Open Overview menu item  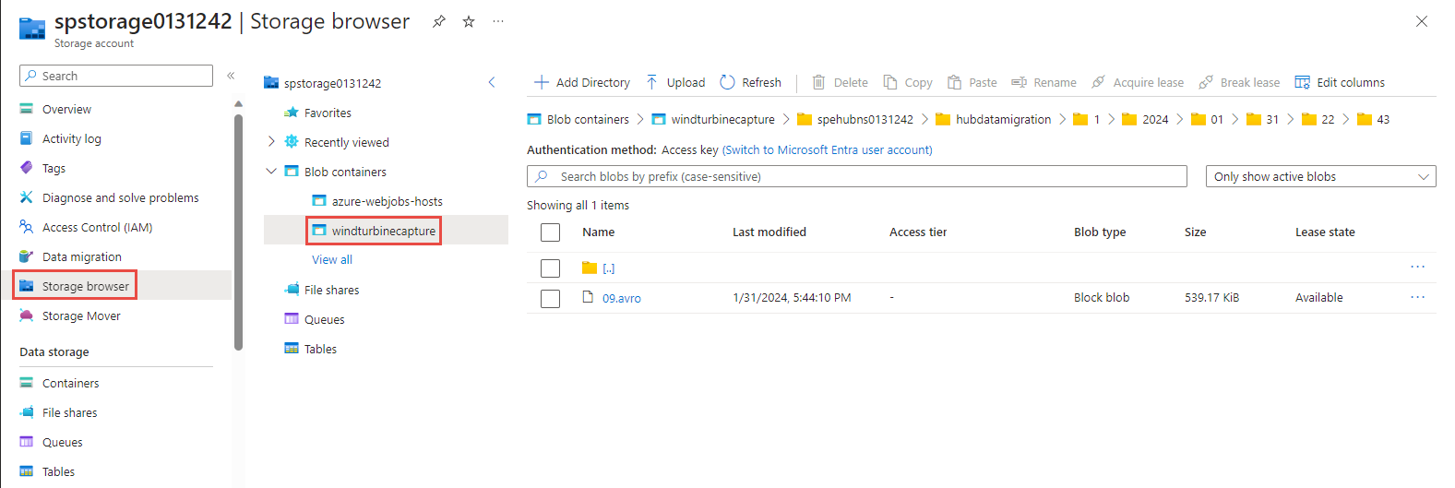(66, 109)
